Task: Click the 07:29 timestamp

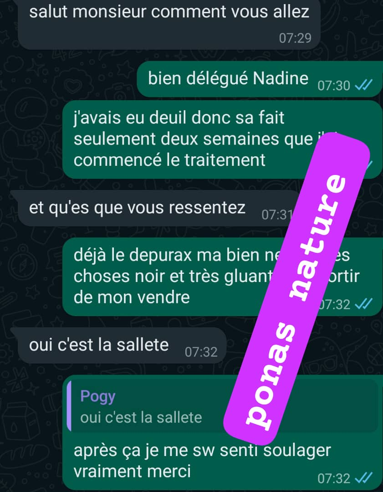Action: click(x=295, y=38)
